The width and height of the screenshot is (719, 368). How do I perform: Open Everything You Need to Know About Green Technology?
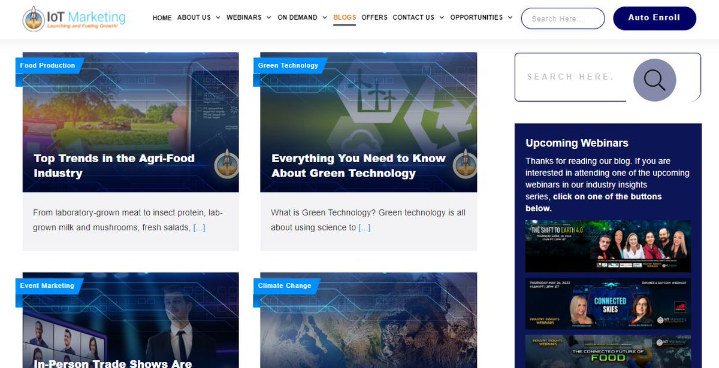click(x=358, y=166)
